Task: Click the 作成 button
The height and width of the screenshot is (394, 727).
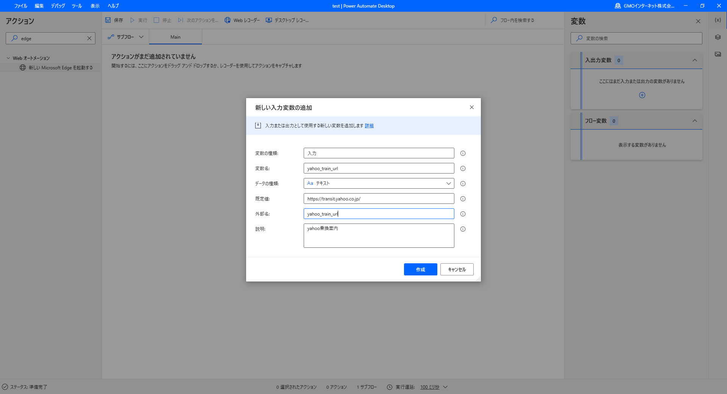Action: [x=421, y=269]
